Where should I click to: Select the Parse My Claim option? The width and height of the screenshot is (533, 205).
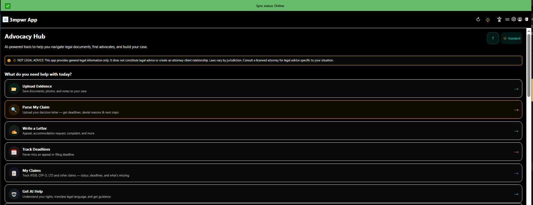pyautogui.click(x=263, y=109)
